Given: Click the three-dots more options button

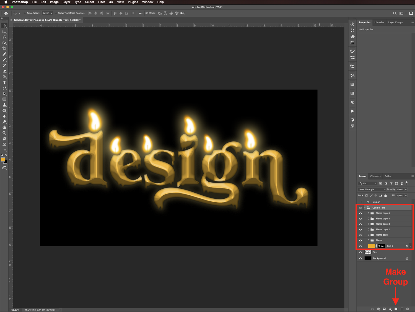Looking at the screenshot, I should [x=141, y=13].
